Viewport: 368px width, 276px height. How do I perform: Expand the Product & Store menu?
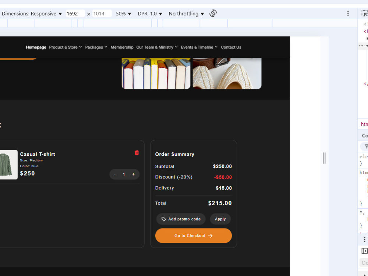pos(66,47)
